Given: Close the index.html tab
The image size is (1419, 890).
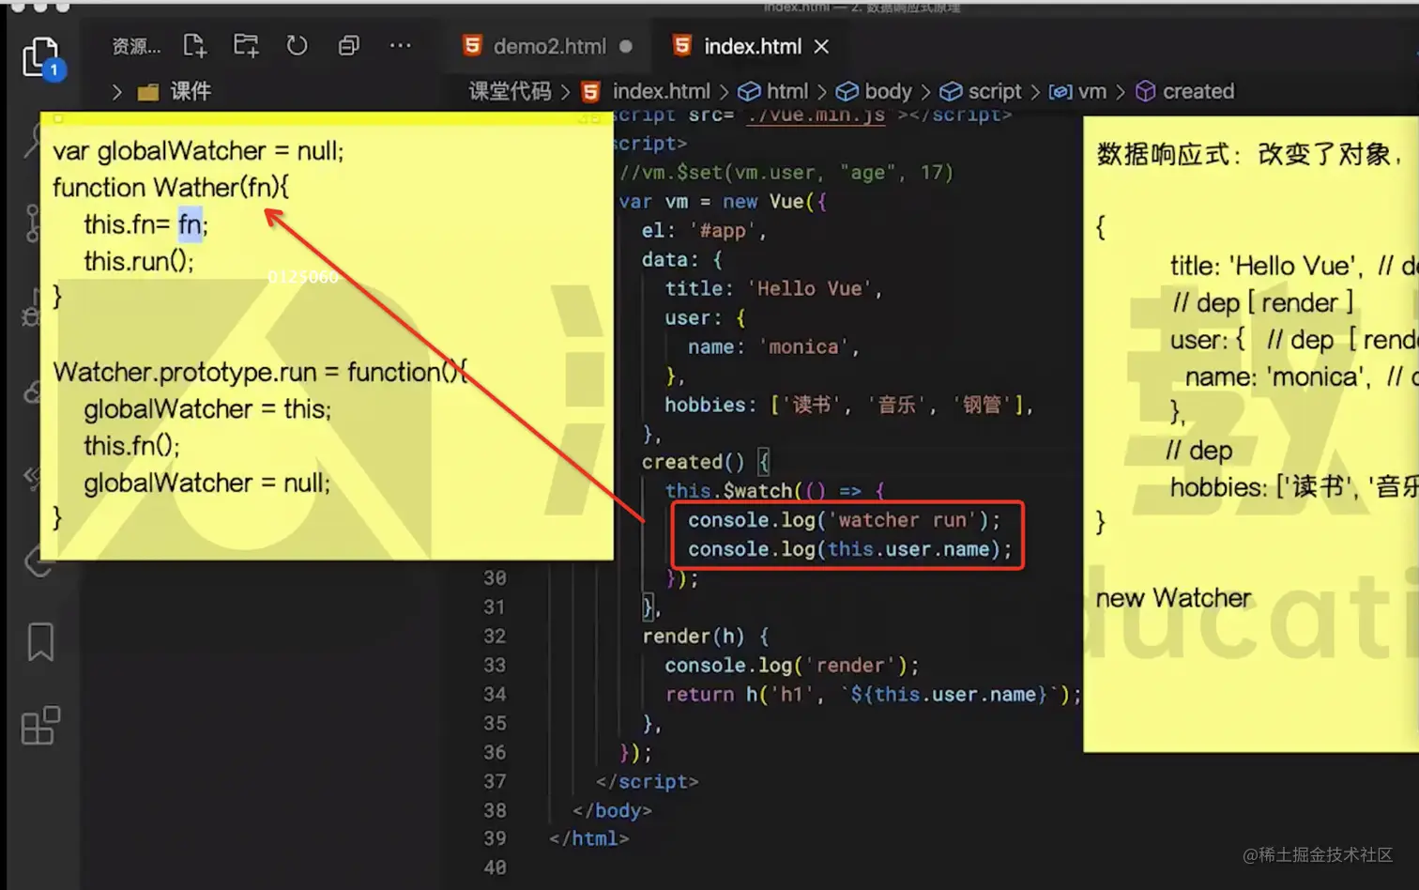Looking at the screenshot, I should pos(821,46).
